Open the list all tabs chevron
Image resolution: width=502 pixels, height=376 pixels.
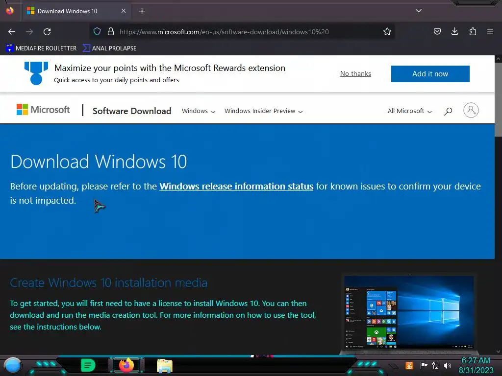pos(419,11)
